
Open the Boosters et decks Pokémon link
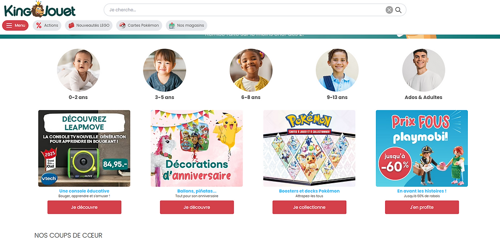coord(309,191)
